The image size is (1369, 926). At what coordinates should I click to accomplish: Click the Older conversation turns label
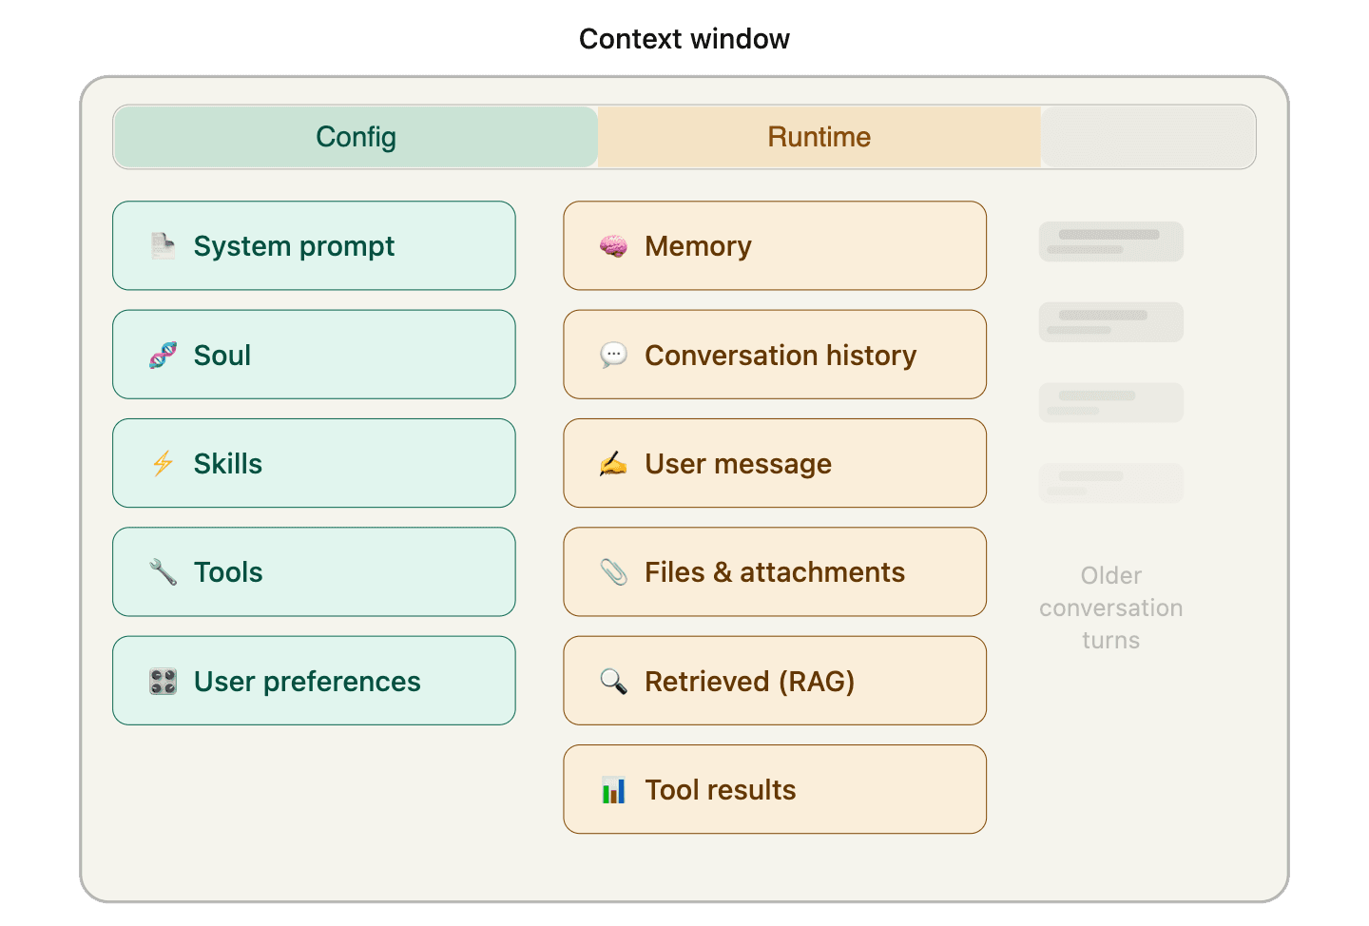click(1109, 608)
